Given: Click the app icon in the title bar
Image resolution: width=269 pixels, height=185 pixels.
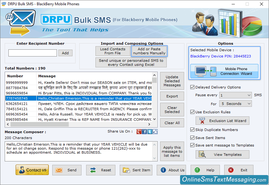Looking at the screenshot, I should pyautogui.click(x=4, y=4).
